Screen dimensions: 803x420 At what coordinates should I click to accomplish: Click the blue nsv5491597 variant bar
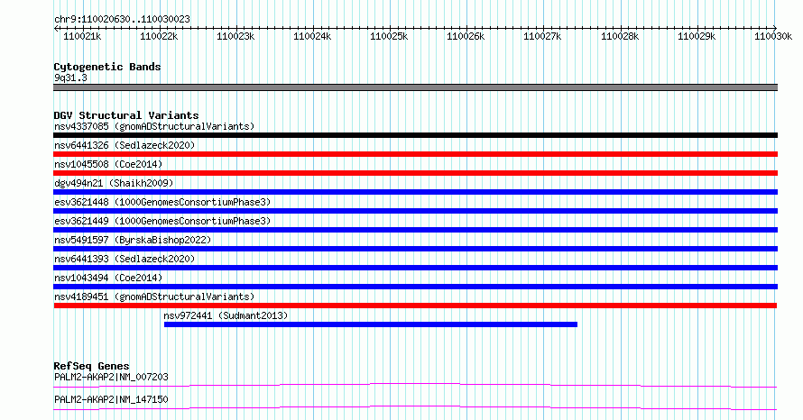pyautogui.click(x=415, y=249)
